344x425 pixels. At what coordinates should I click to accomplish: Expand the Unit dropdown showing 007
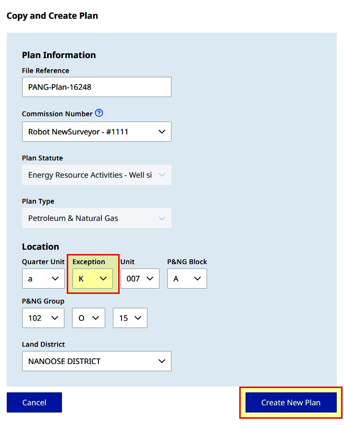pyautogui.click(x=140, y=279)
